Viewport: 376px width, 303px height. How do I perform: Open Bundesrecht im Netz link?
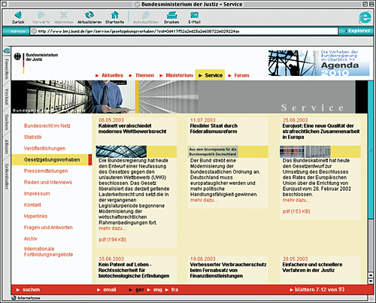(47, 126)
